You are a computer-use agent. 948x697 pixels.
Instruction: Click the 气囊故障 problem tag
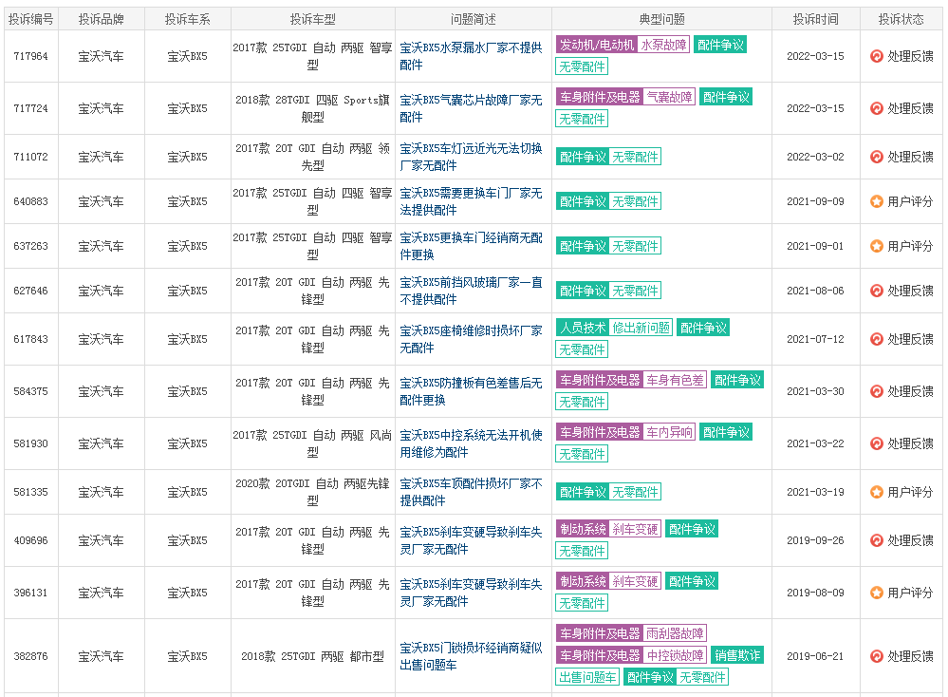click(x=669, y=97)
